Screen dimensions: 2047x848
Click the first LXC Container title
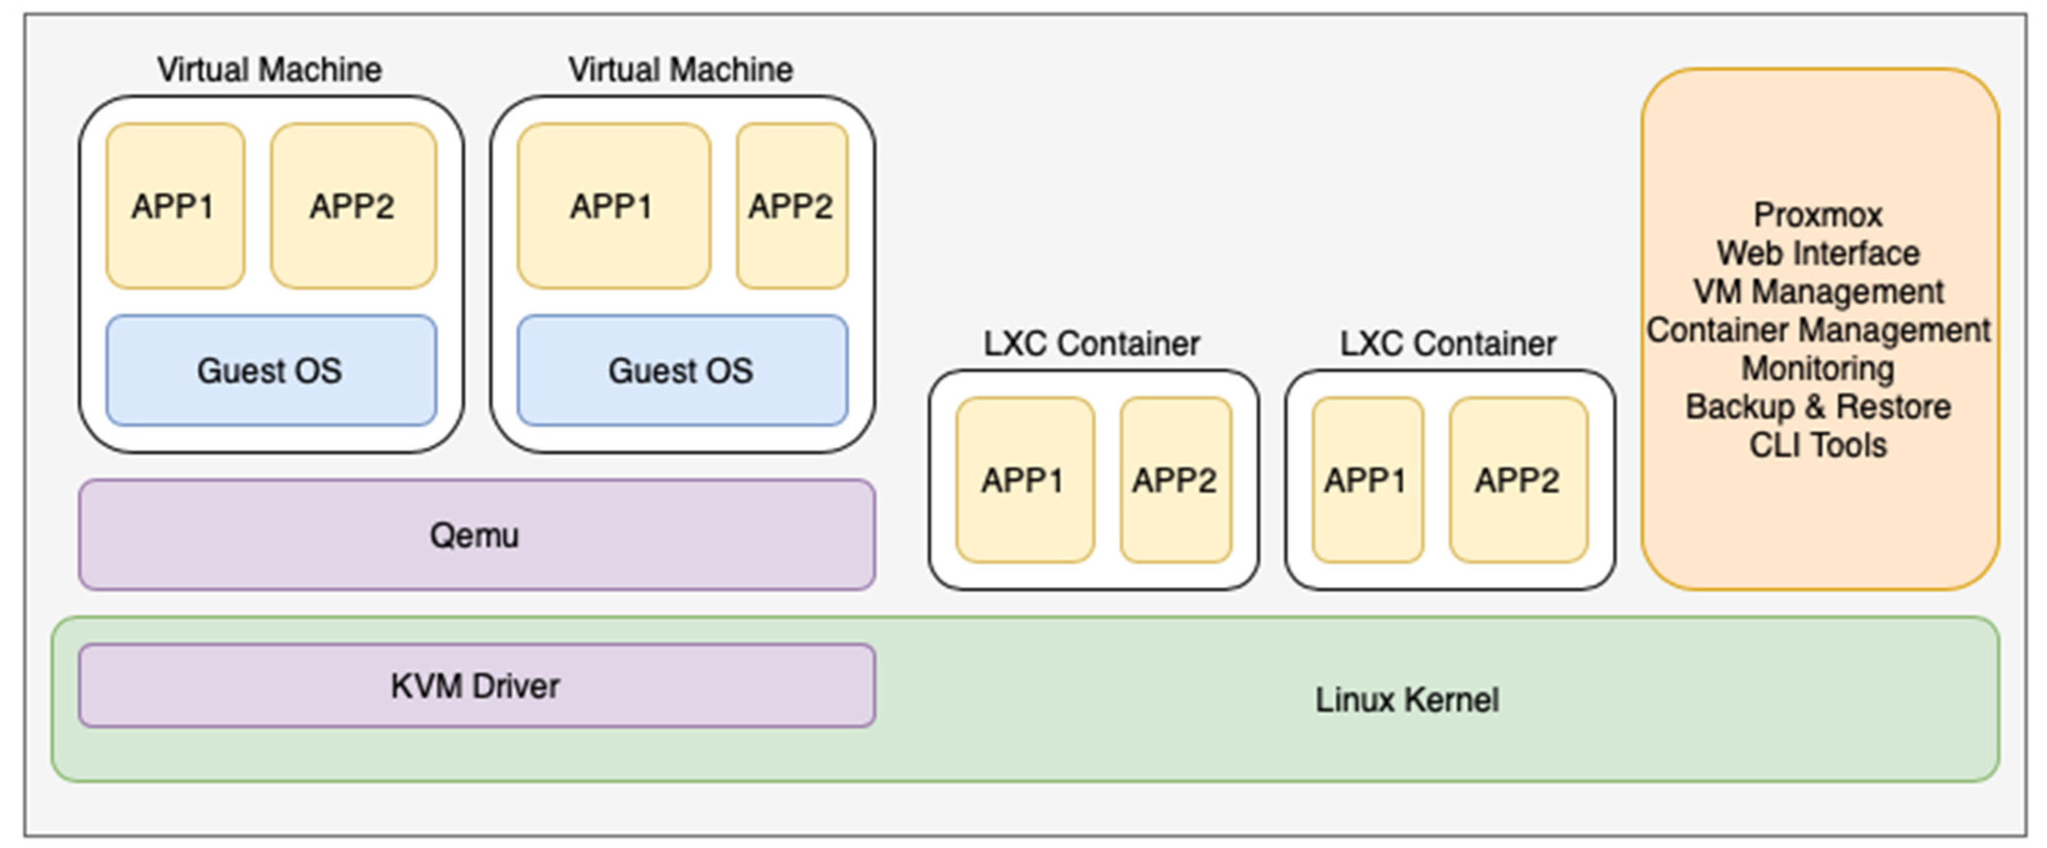point(1092,343)
